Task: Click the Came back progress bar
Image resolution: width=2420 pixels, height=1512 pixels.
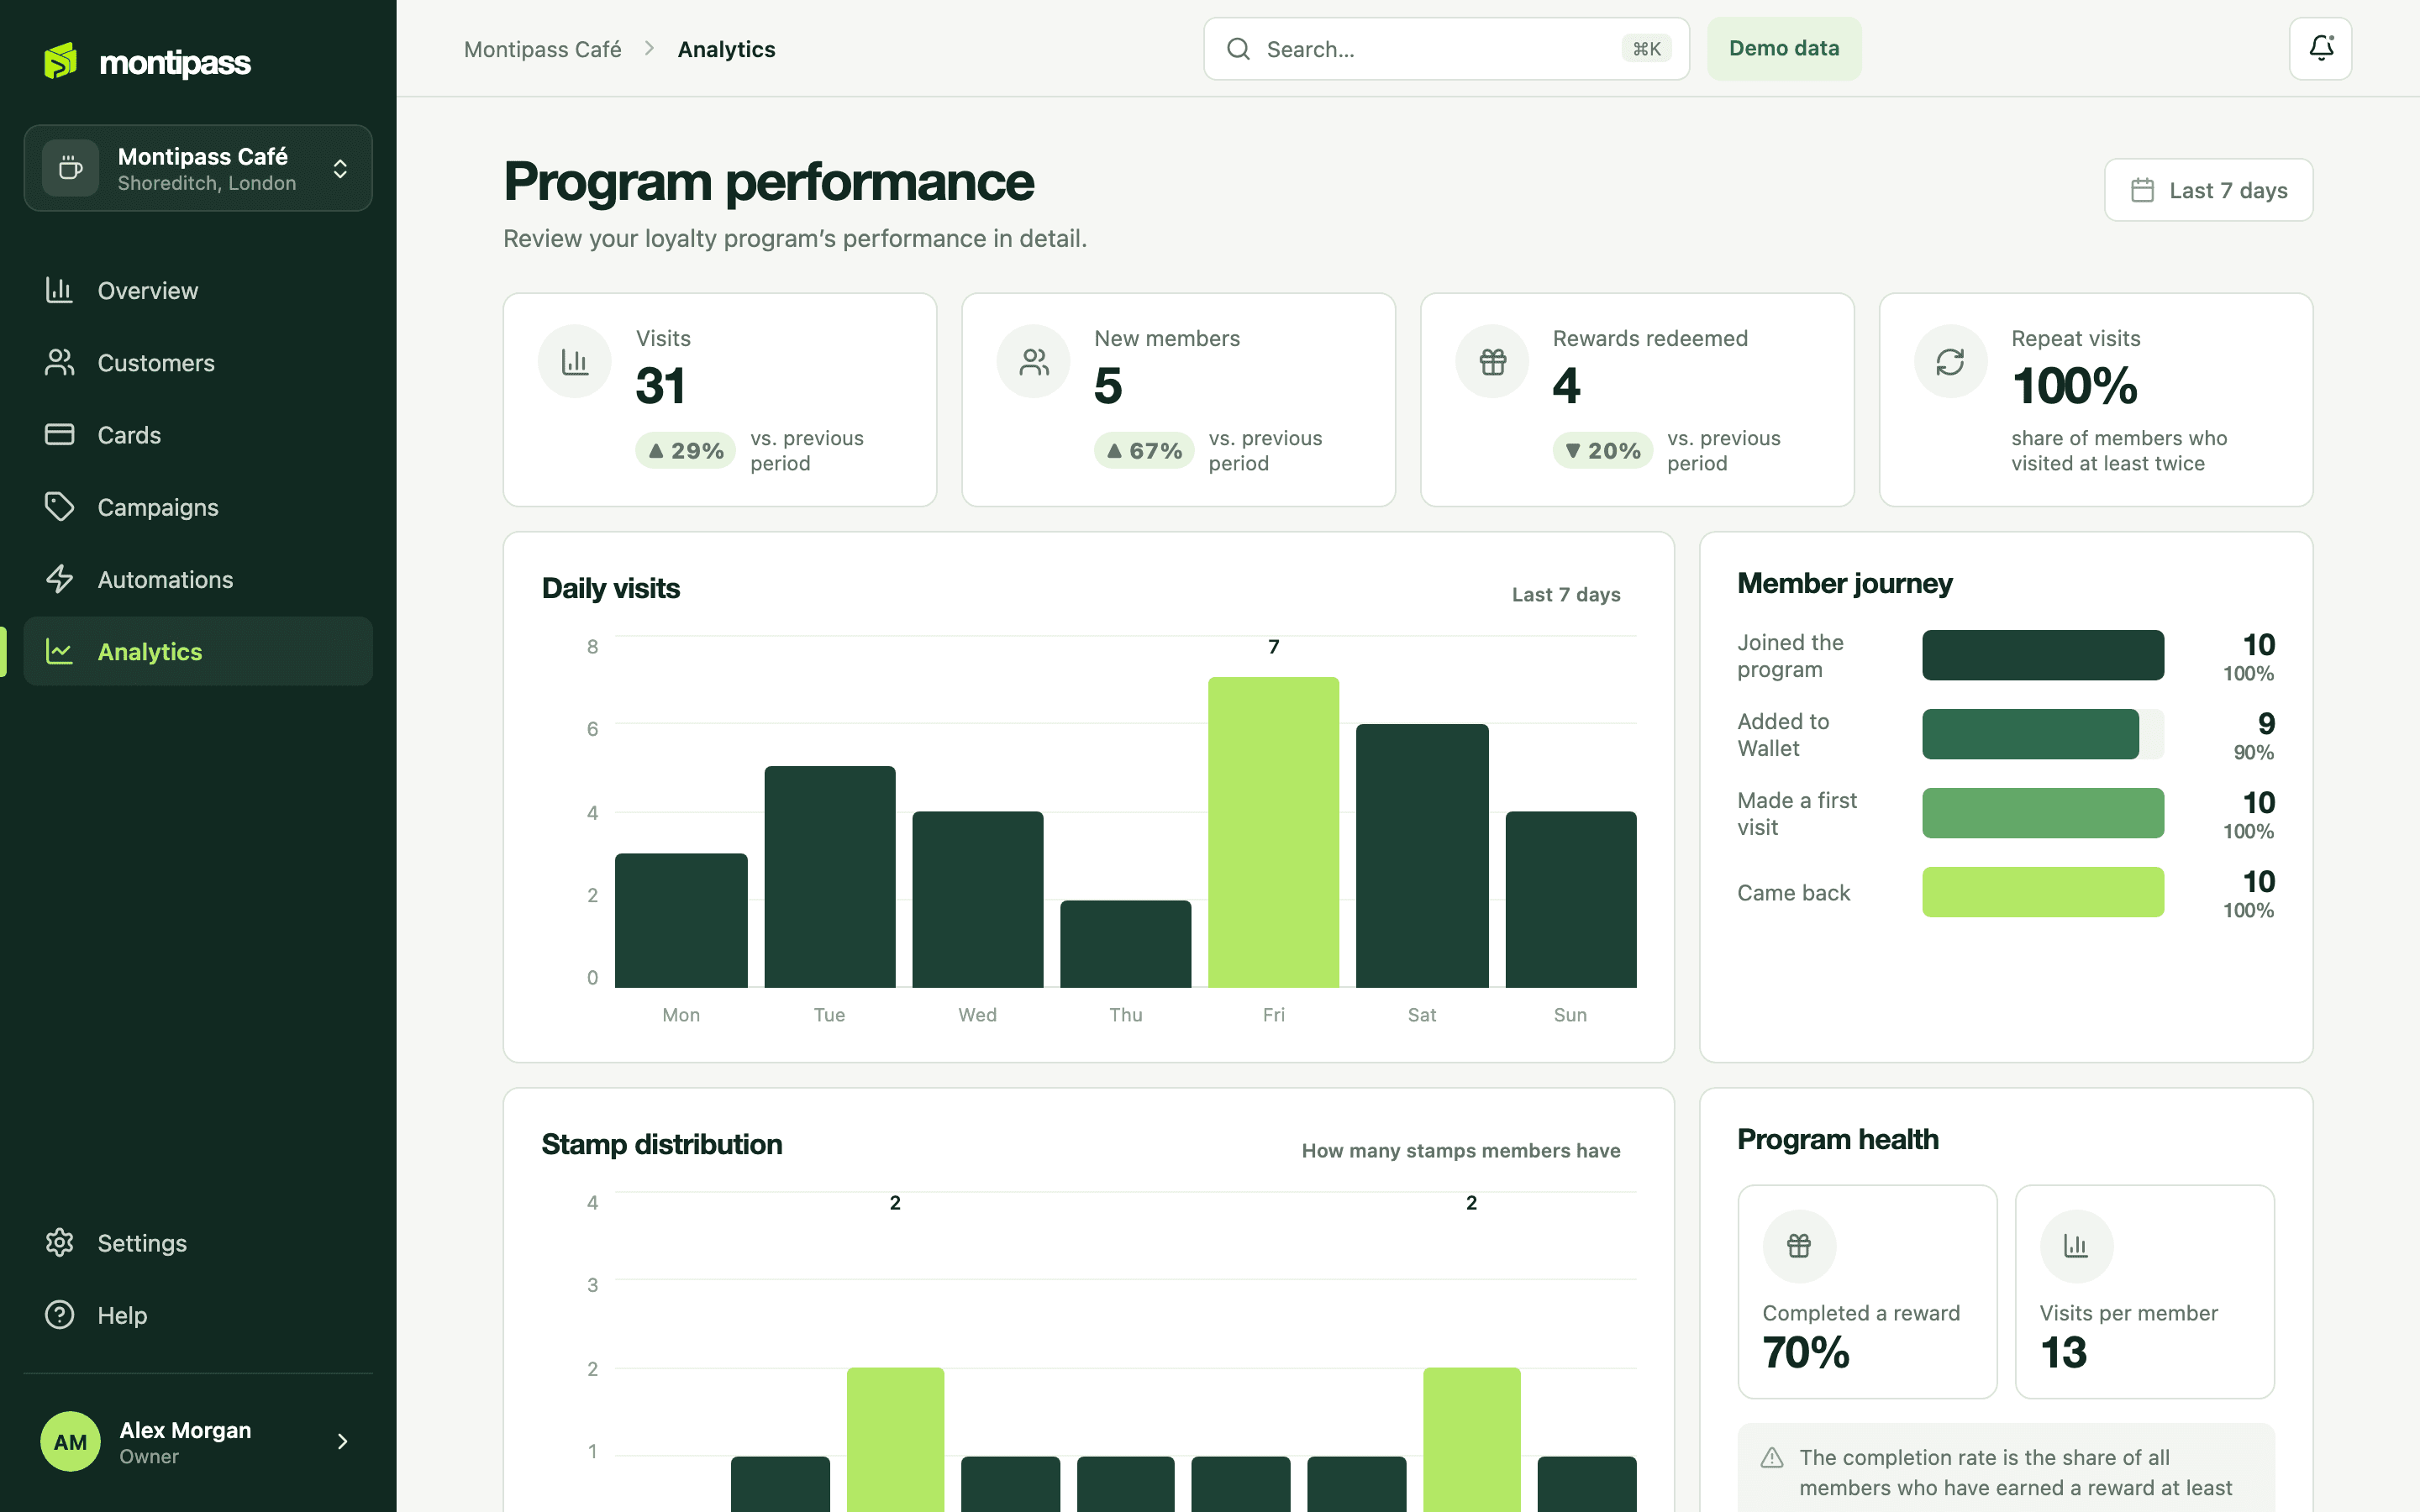Action: [2042, 892]
